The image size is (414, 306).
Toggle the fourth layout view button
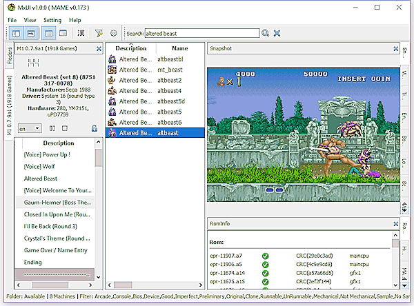click(x=63, y=33)
